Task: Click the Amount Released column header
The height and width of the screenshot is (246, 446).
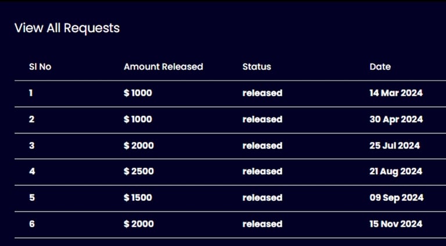Action: click(164, 67)
